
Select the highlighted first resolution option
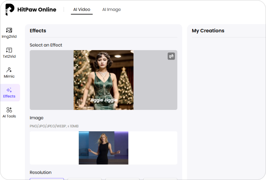[47, 179]
